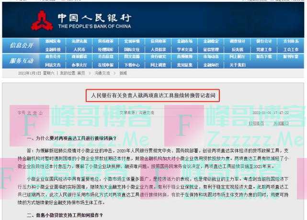The width and height of the screenshot is (307, 220).
Task: Select 公告信息 in service navigation
Action: pyautogui.click(x=106, y=57)
